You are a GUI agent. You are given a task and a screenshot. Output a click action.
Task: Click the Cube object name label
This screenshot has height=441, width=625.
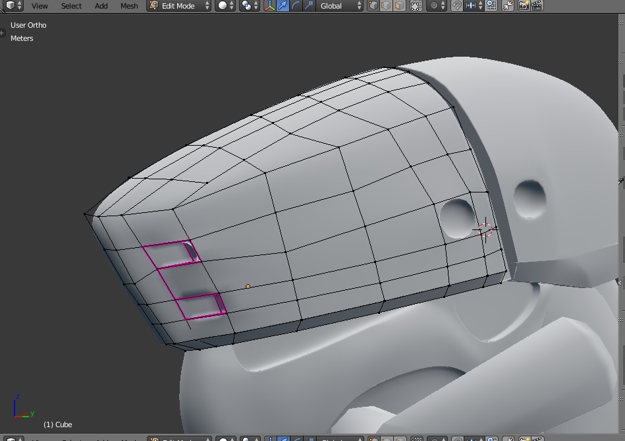coord(57,425)
